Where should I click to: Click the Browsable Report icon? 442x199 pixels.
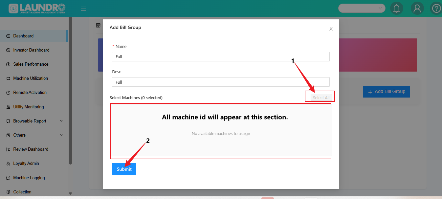tap(9, 121)
